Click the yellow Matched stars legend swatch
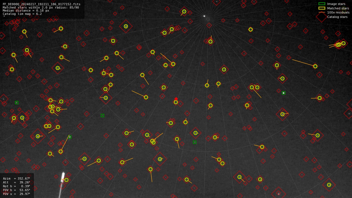352x198 pixels. pos(322,8)
